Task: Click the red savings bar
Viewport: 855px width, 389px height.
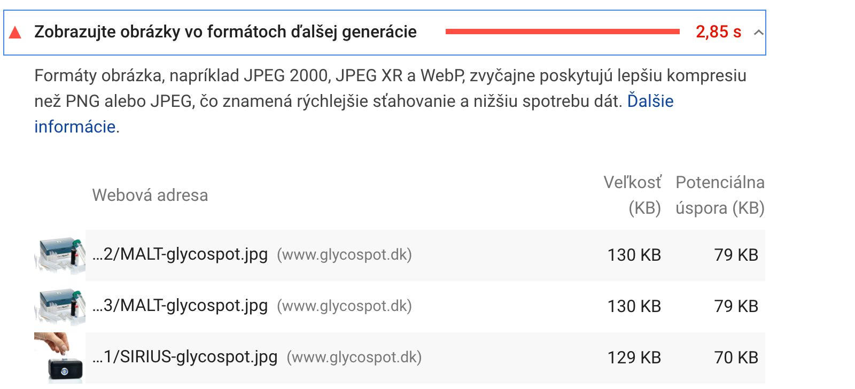Action: [562, 32]
